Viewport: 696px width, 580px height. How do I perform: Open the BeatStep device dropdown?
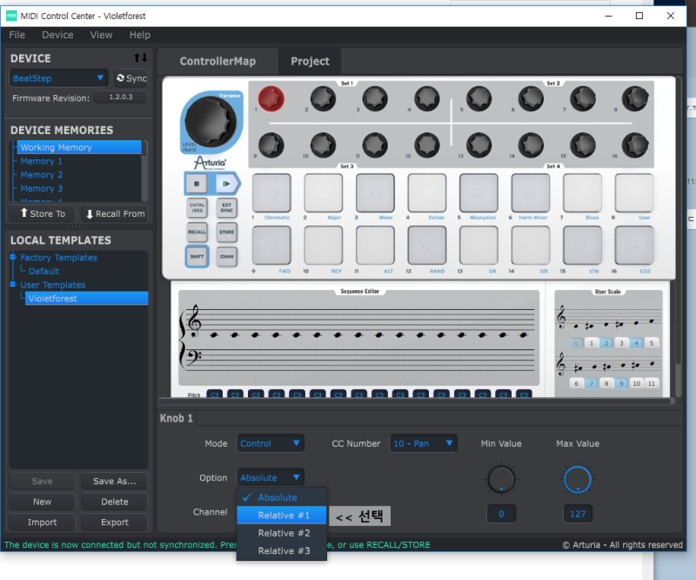click(58, 78)
